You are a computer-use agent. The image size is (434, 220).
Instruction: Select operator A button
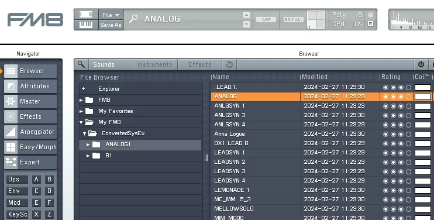click(36, 179)
